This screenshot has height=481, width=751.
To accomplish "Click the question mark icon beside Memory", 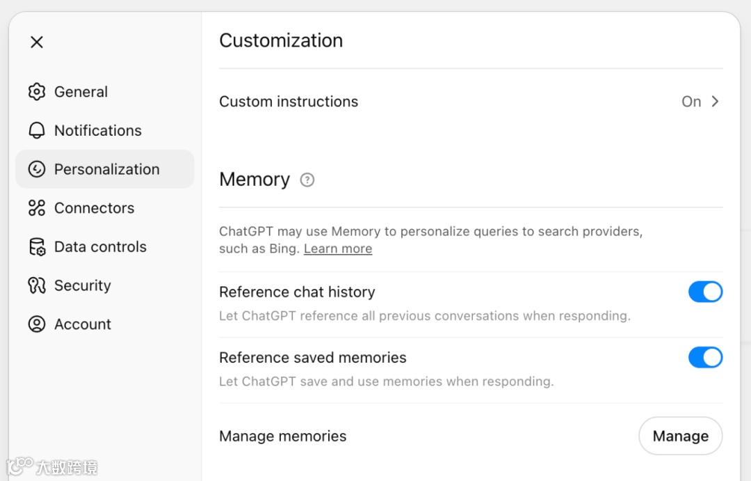I will 307,180.
